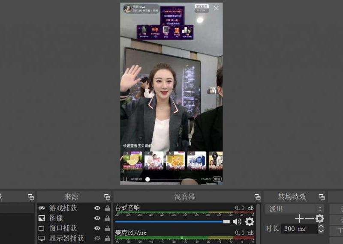Viewport: 343px width, 244px height.
Task: Hide the 窗口捕获 source
Action: 97,228
